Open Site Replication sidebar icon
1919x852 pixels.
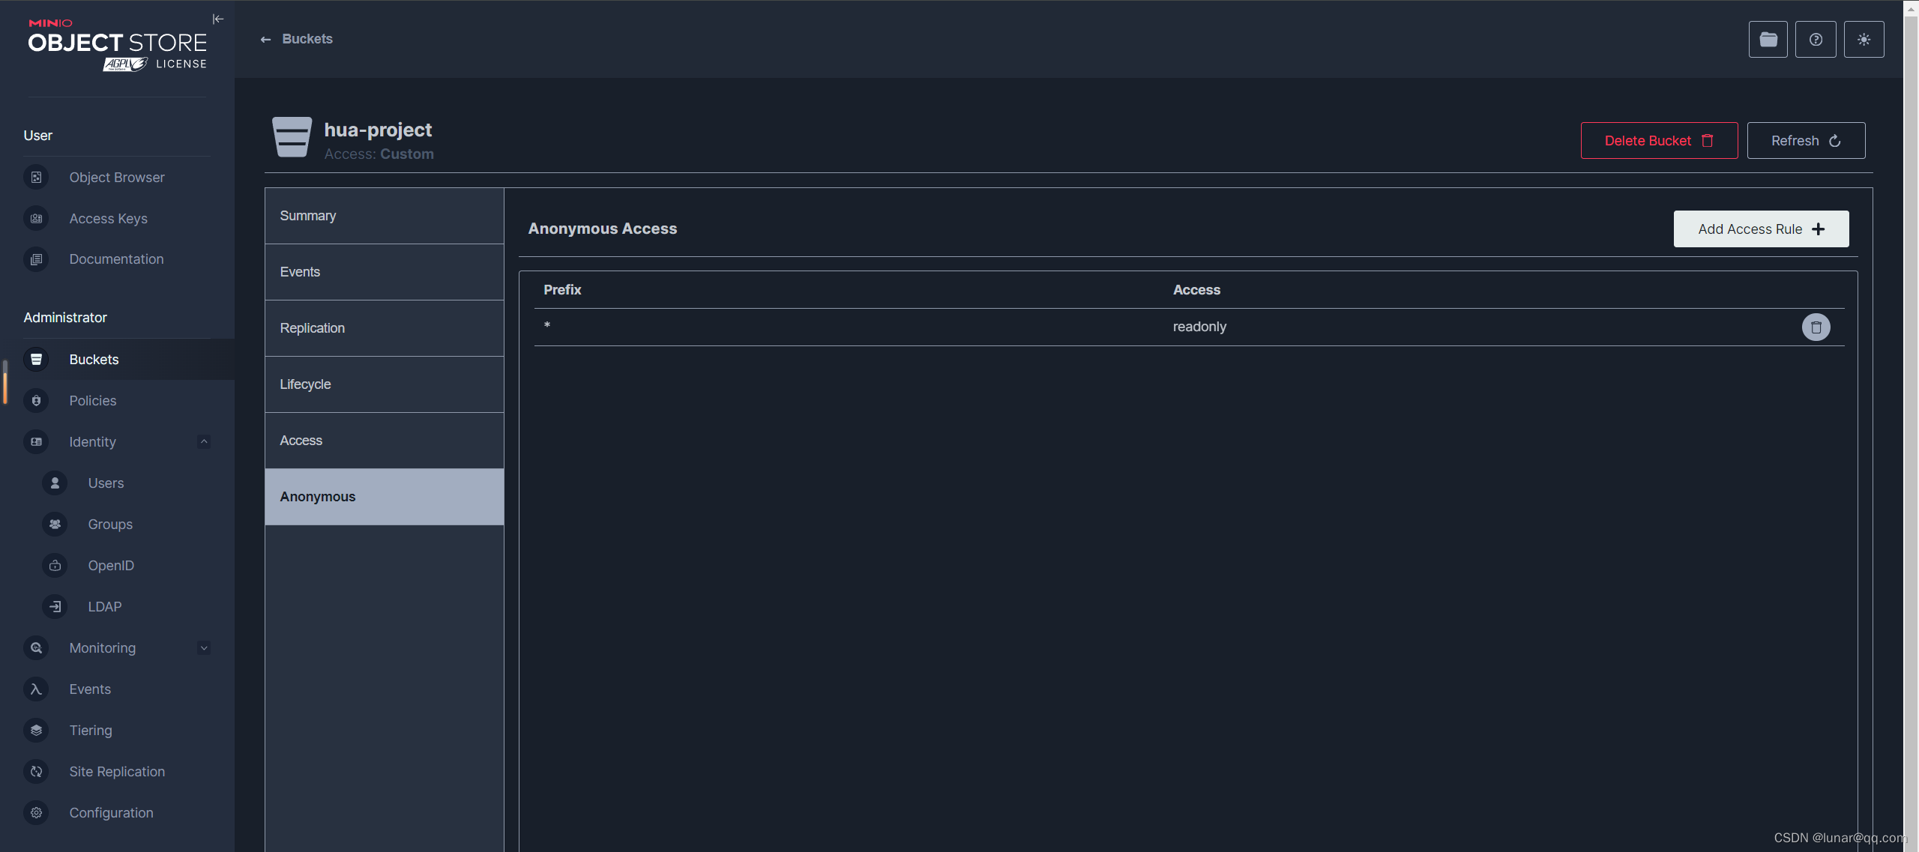[36, 772]
